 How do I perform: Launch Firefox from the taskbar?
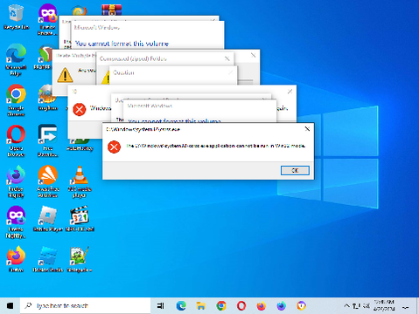tap(262, 305)
